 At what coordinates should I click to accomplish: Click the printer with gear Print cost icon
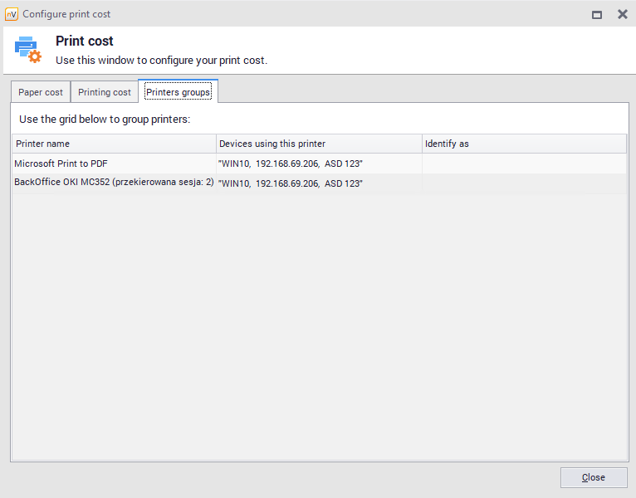tap(27, 50)
